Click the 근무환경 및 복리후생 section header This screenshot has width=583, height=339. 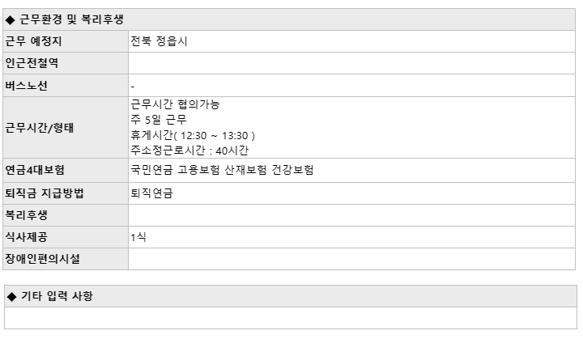tap(289, 19)
